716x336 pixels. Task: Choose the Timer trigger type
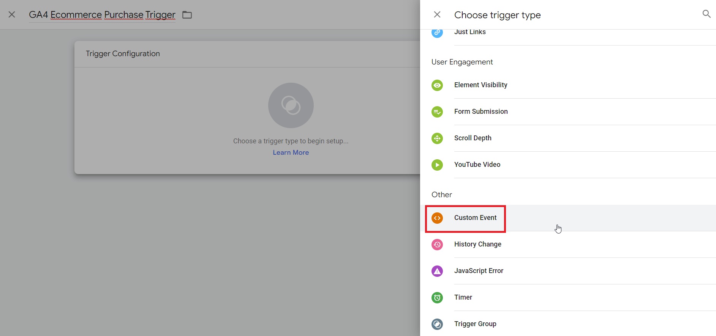tap(463, 297)
